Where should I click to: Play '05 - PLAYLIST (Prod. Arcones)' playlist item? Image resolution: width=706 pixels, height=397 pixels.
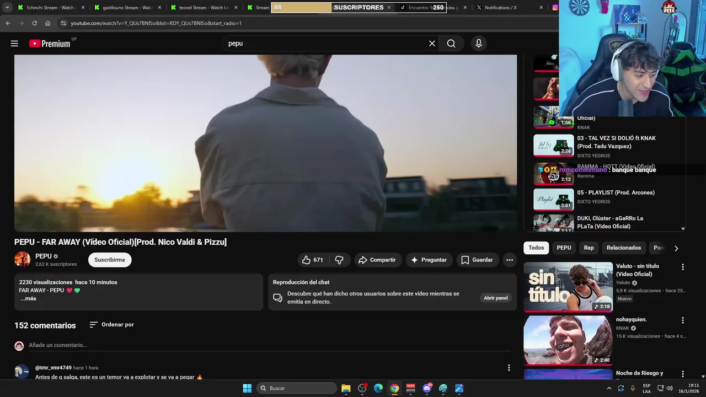pyautogui.click(x=609, y=199)
